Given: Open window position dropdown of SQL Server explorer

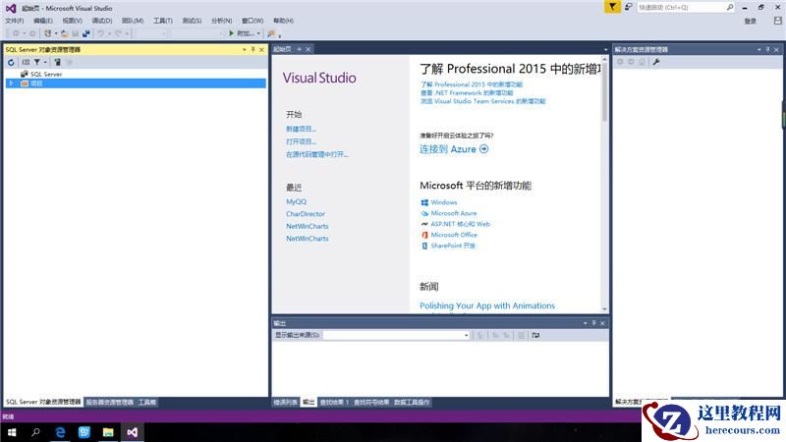Looking at the screenshot, I should click(244, 50).
